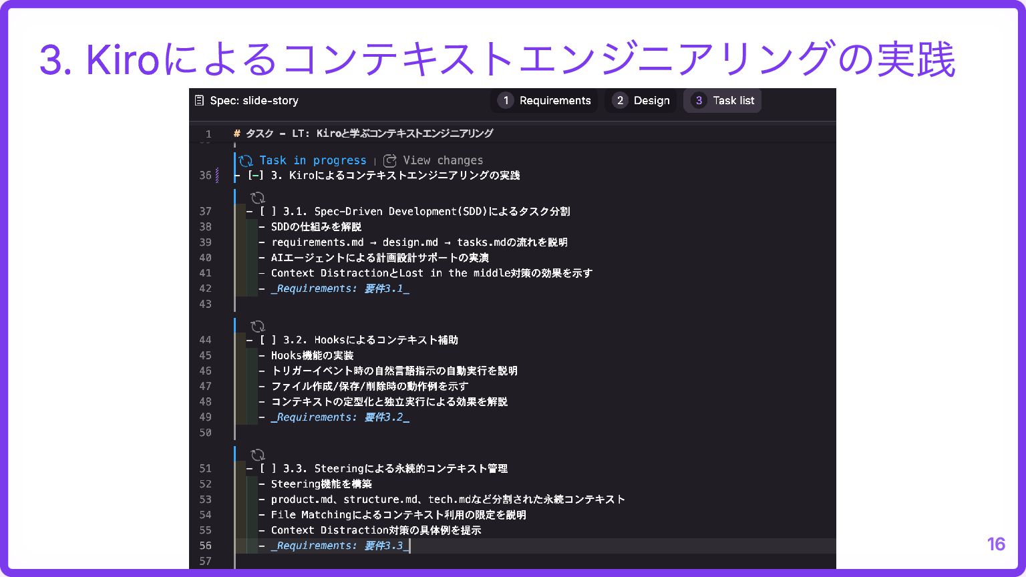This screenshot has width=1026, height=577.
Task: Click the _Requirements: 要件3.2_ reference
Action: pos(340,417)
